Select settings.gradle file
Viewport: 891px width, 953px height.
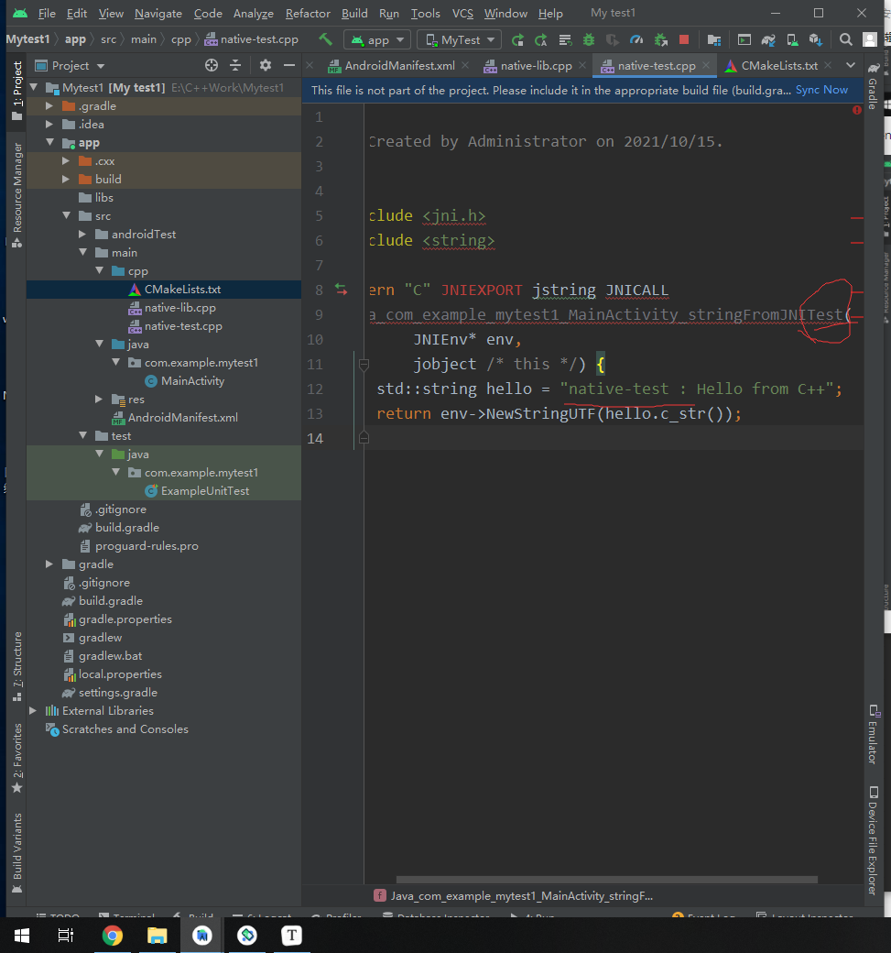pos(118,692)
